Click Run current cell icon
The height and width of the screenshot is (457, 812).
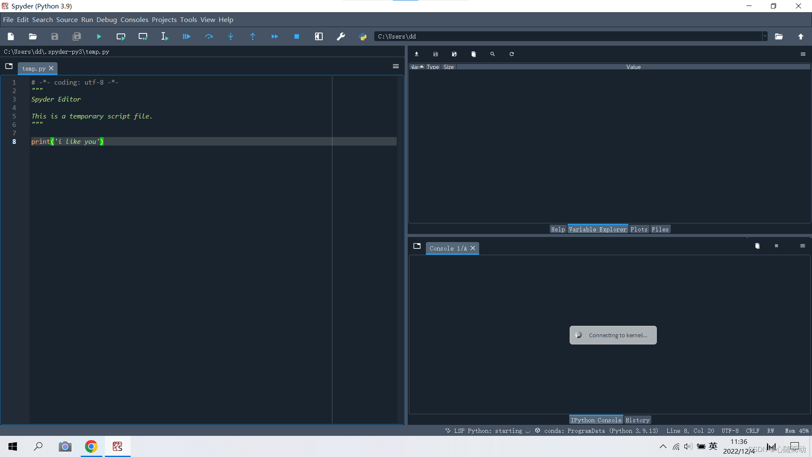click(x=121, y=37)
